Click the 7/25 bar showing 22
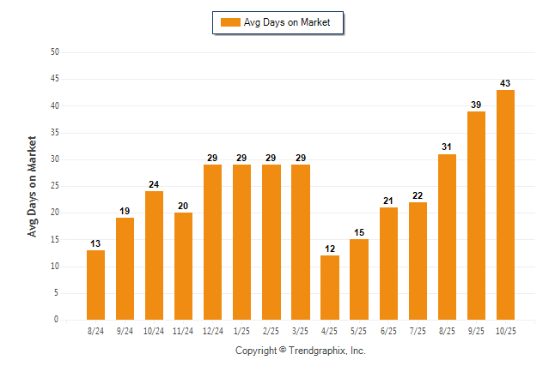Screen dimensions: 555x372 coord(418,261)
